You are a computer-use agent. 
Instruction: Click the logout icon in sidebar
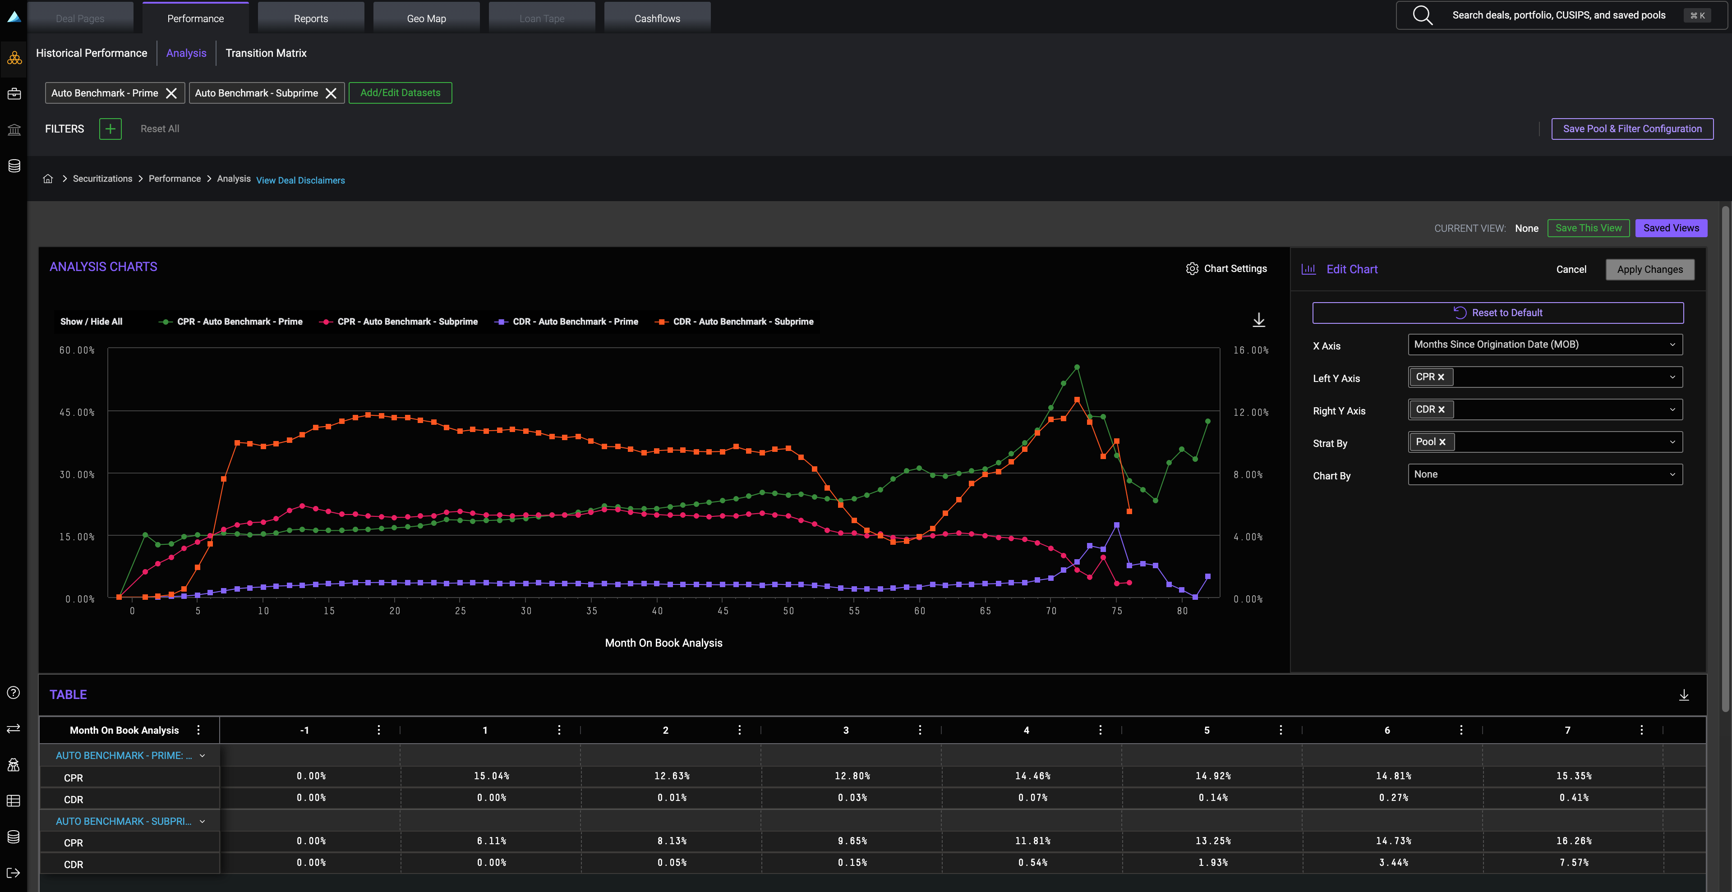[x=14, y=873]
